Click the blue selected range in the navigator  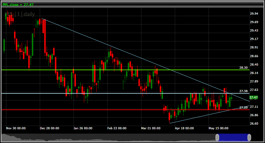[233, 137]
